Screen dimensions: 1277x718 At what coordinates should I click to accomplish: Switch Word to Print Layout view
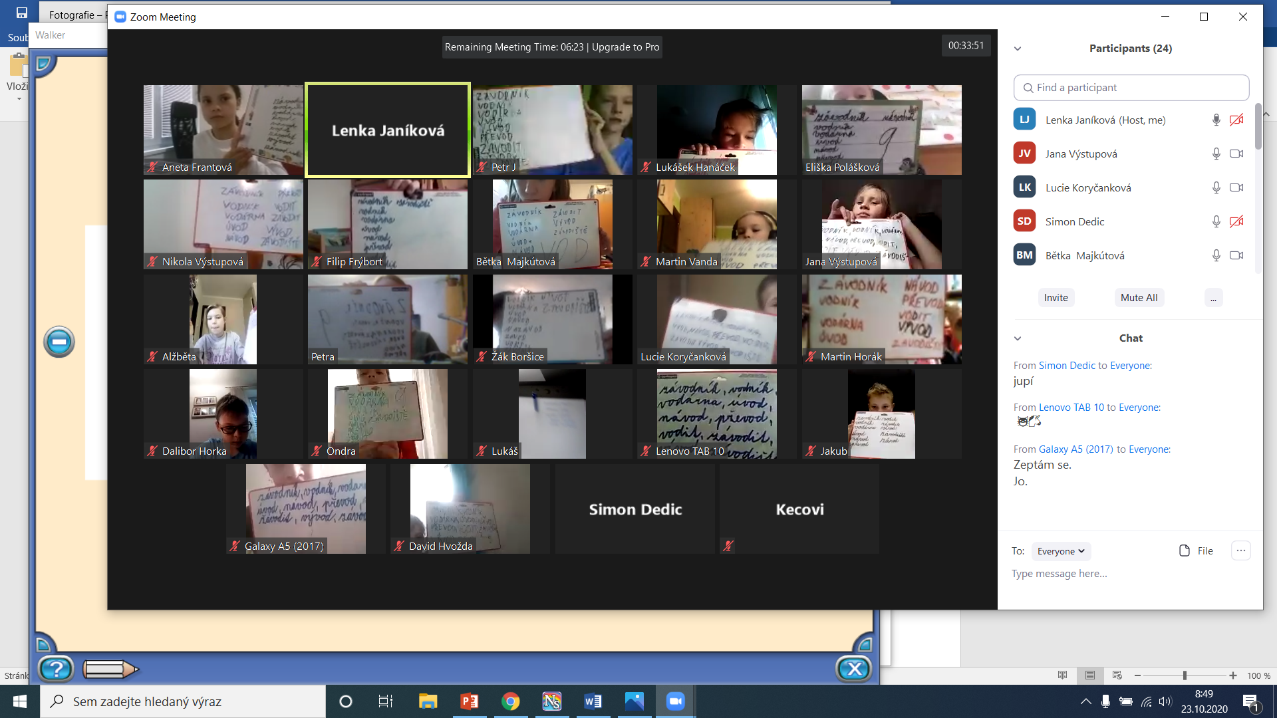(x=1090, y=675)
